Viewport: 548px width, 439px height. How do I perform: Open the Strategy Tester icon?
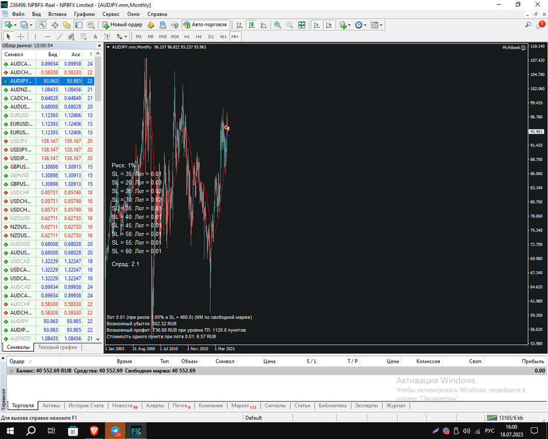pos(91,25)
